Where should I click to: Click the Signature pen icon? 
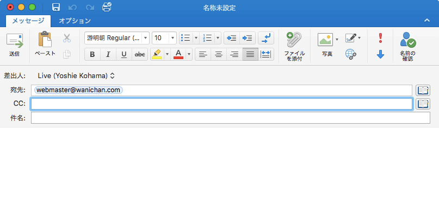coord(350,38)
